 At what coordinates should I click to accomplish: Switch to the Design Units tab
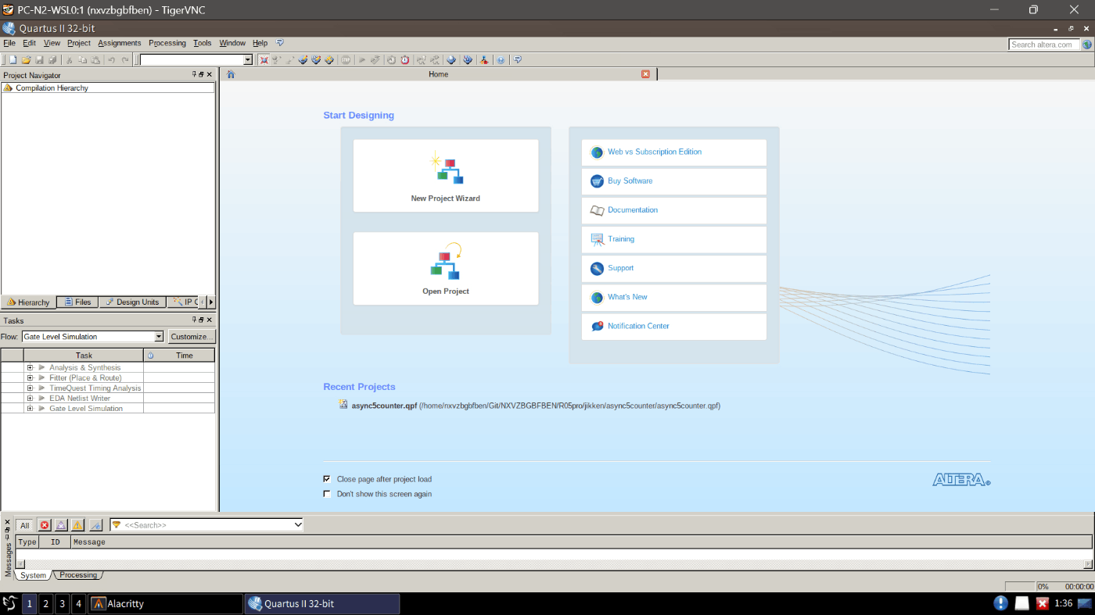coord(132,302)
